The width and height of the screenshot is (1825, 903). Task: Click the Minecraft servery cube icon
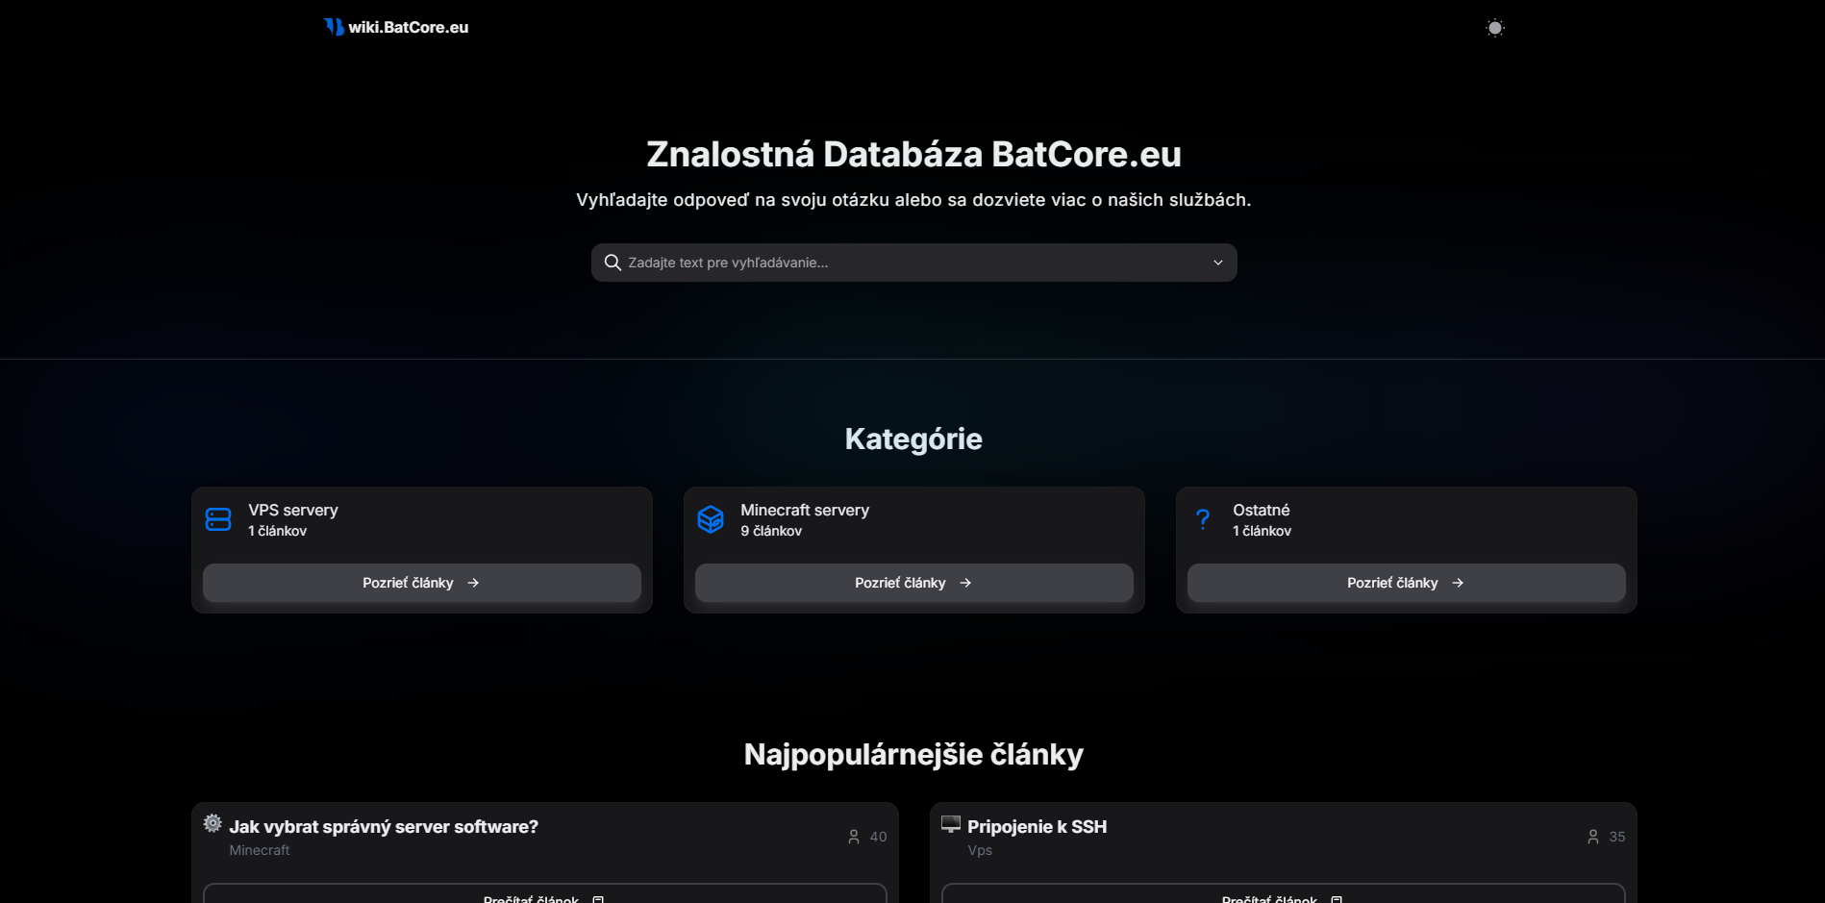click(711, 519)
